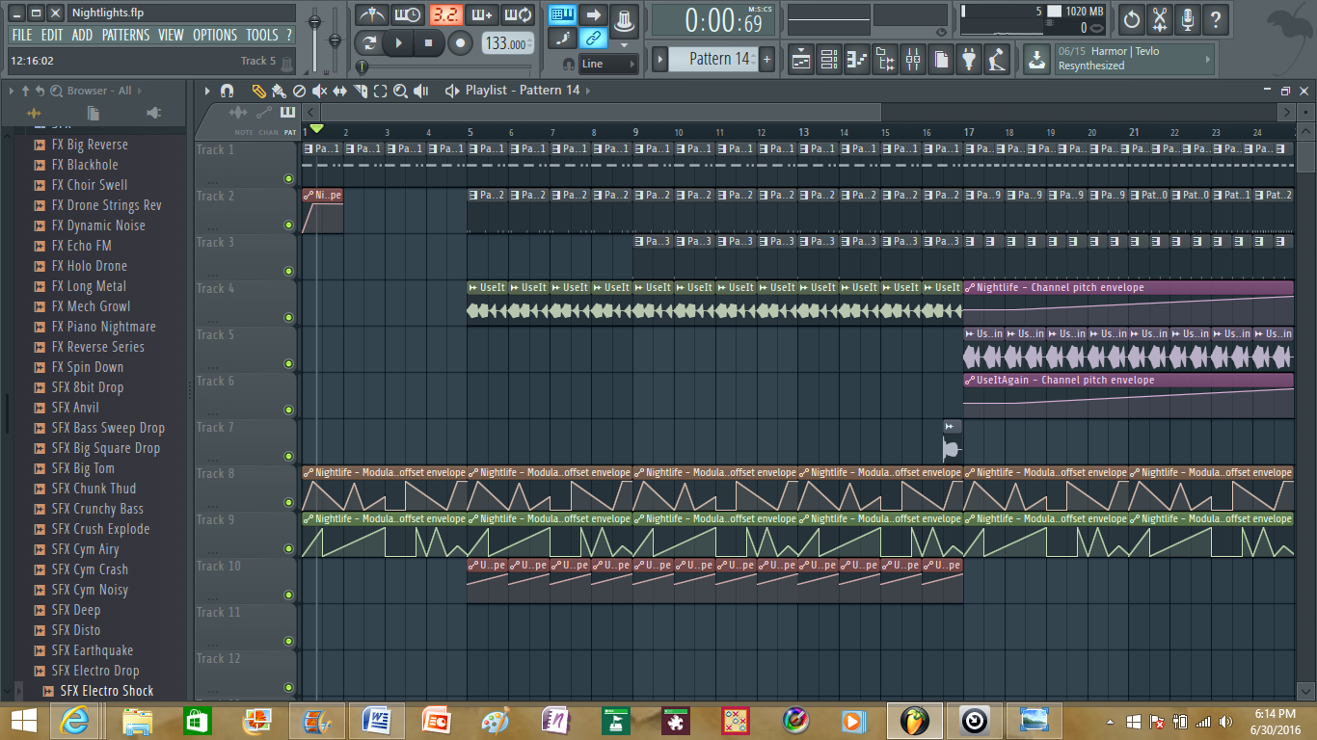The height and width of the screenshot is (740, 1317).
Task: Open the ADD menu
Action: 83,35
